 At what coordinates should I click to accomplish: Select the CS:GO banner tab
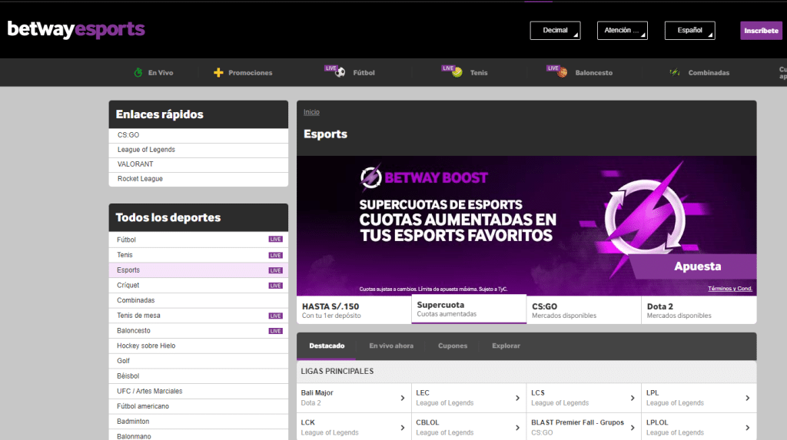pos(584,310)
